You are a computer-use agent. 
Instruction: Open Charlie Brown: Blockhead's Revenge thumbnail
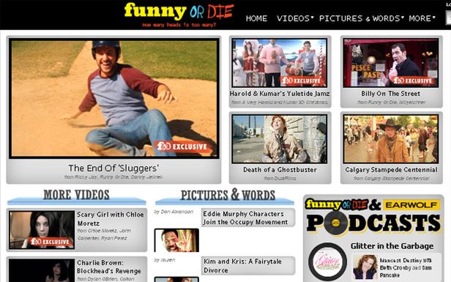point(42,270)
